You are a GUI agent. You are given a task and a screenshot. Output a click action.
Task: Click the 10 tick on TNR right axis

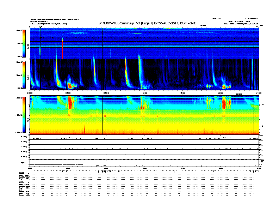pyautogui.click(x=261, y=126)
